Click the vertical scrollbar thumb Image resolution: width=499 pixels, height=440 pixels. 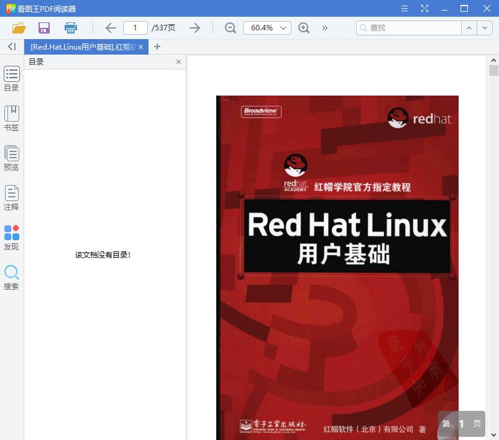tap(493, 70)
